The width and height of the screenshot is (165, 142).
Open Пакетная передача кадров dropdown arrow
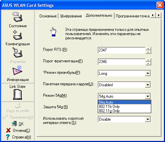pyautogui.click(x=148, y=85)
